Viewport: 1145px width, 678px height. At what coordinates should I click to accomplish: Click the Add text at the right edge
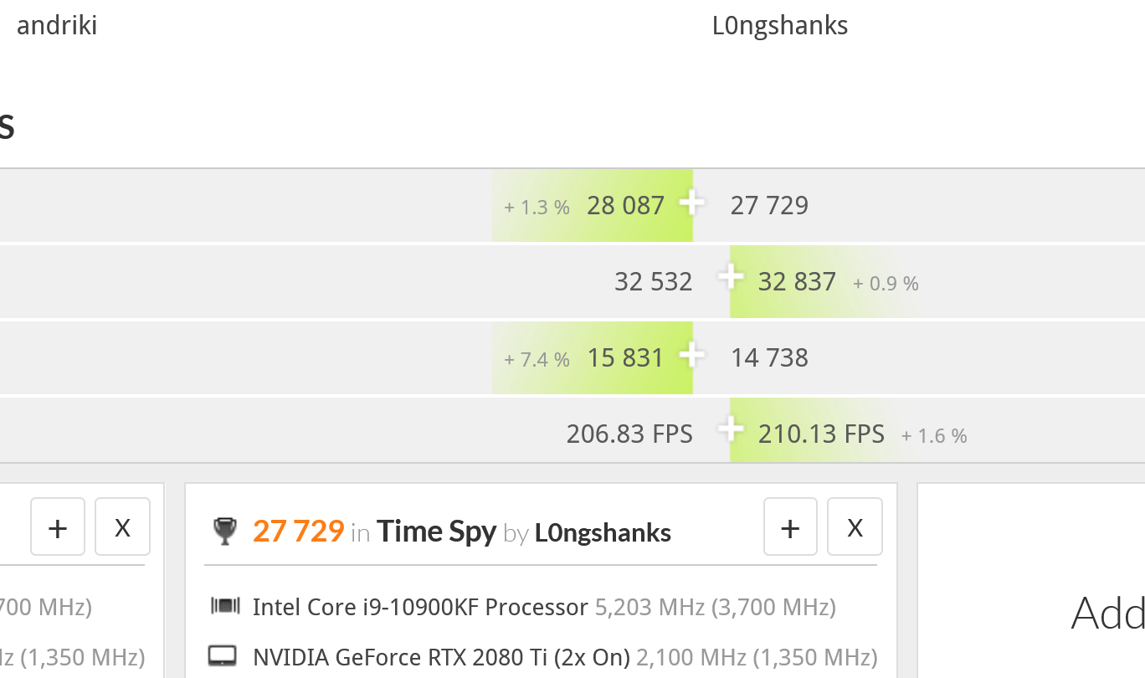pos(1107,614)
